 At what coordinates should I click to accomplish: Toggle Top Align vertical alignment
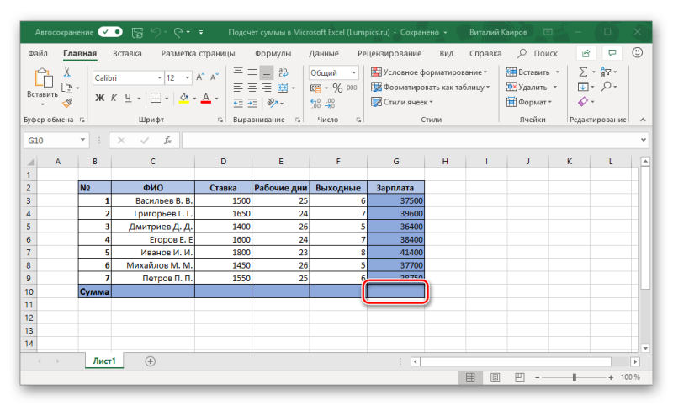click(238, 72)
